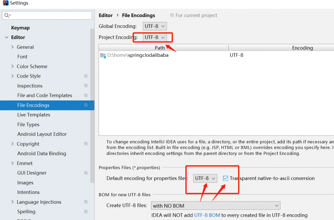Expand the Color Scheme node

click(x=12, y=66)
